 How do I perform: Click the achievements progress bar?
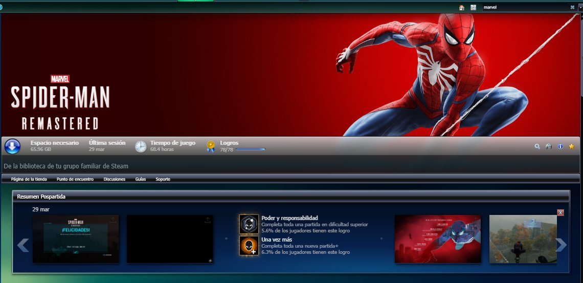pyautogui.click(x=251, y=149)
